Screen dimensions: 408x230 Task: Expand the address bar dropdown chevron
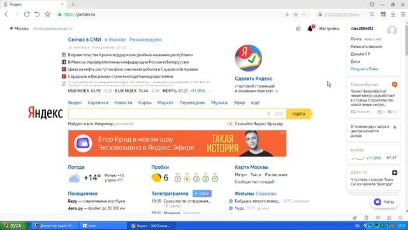coord(304,15)
